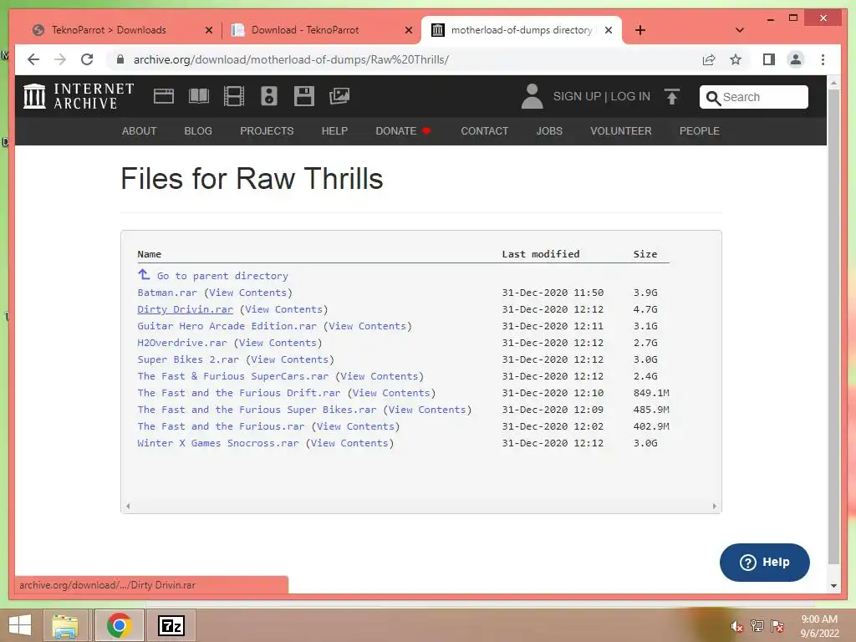View Contents of Batman.rar
The height and width of the screenshot is (642, 856).
(x=247, y=293)
